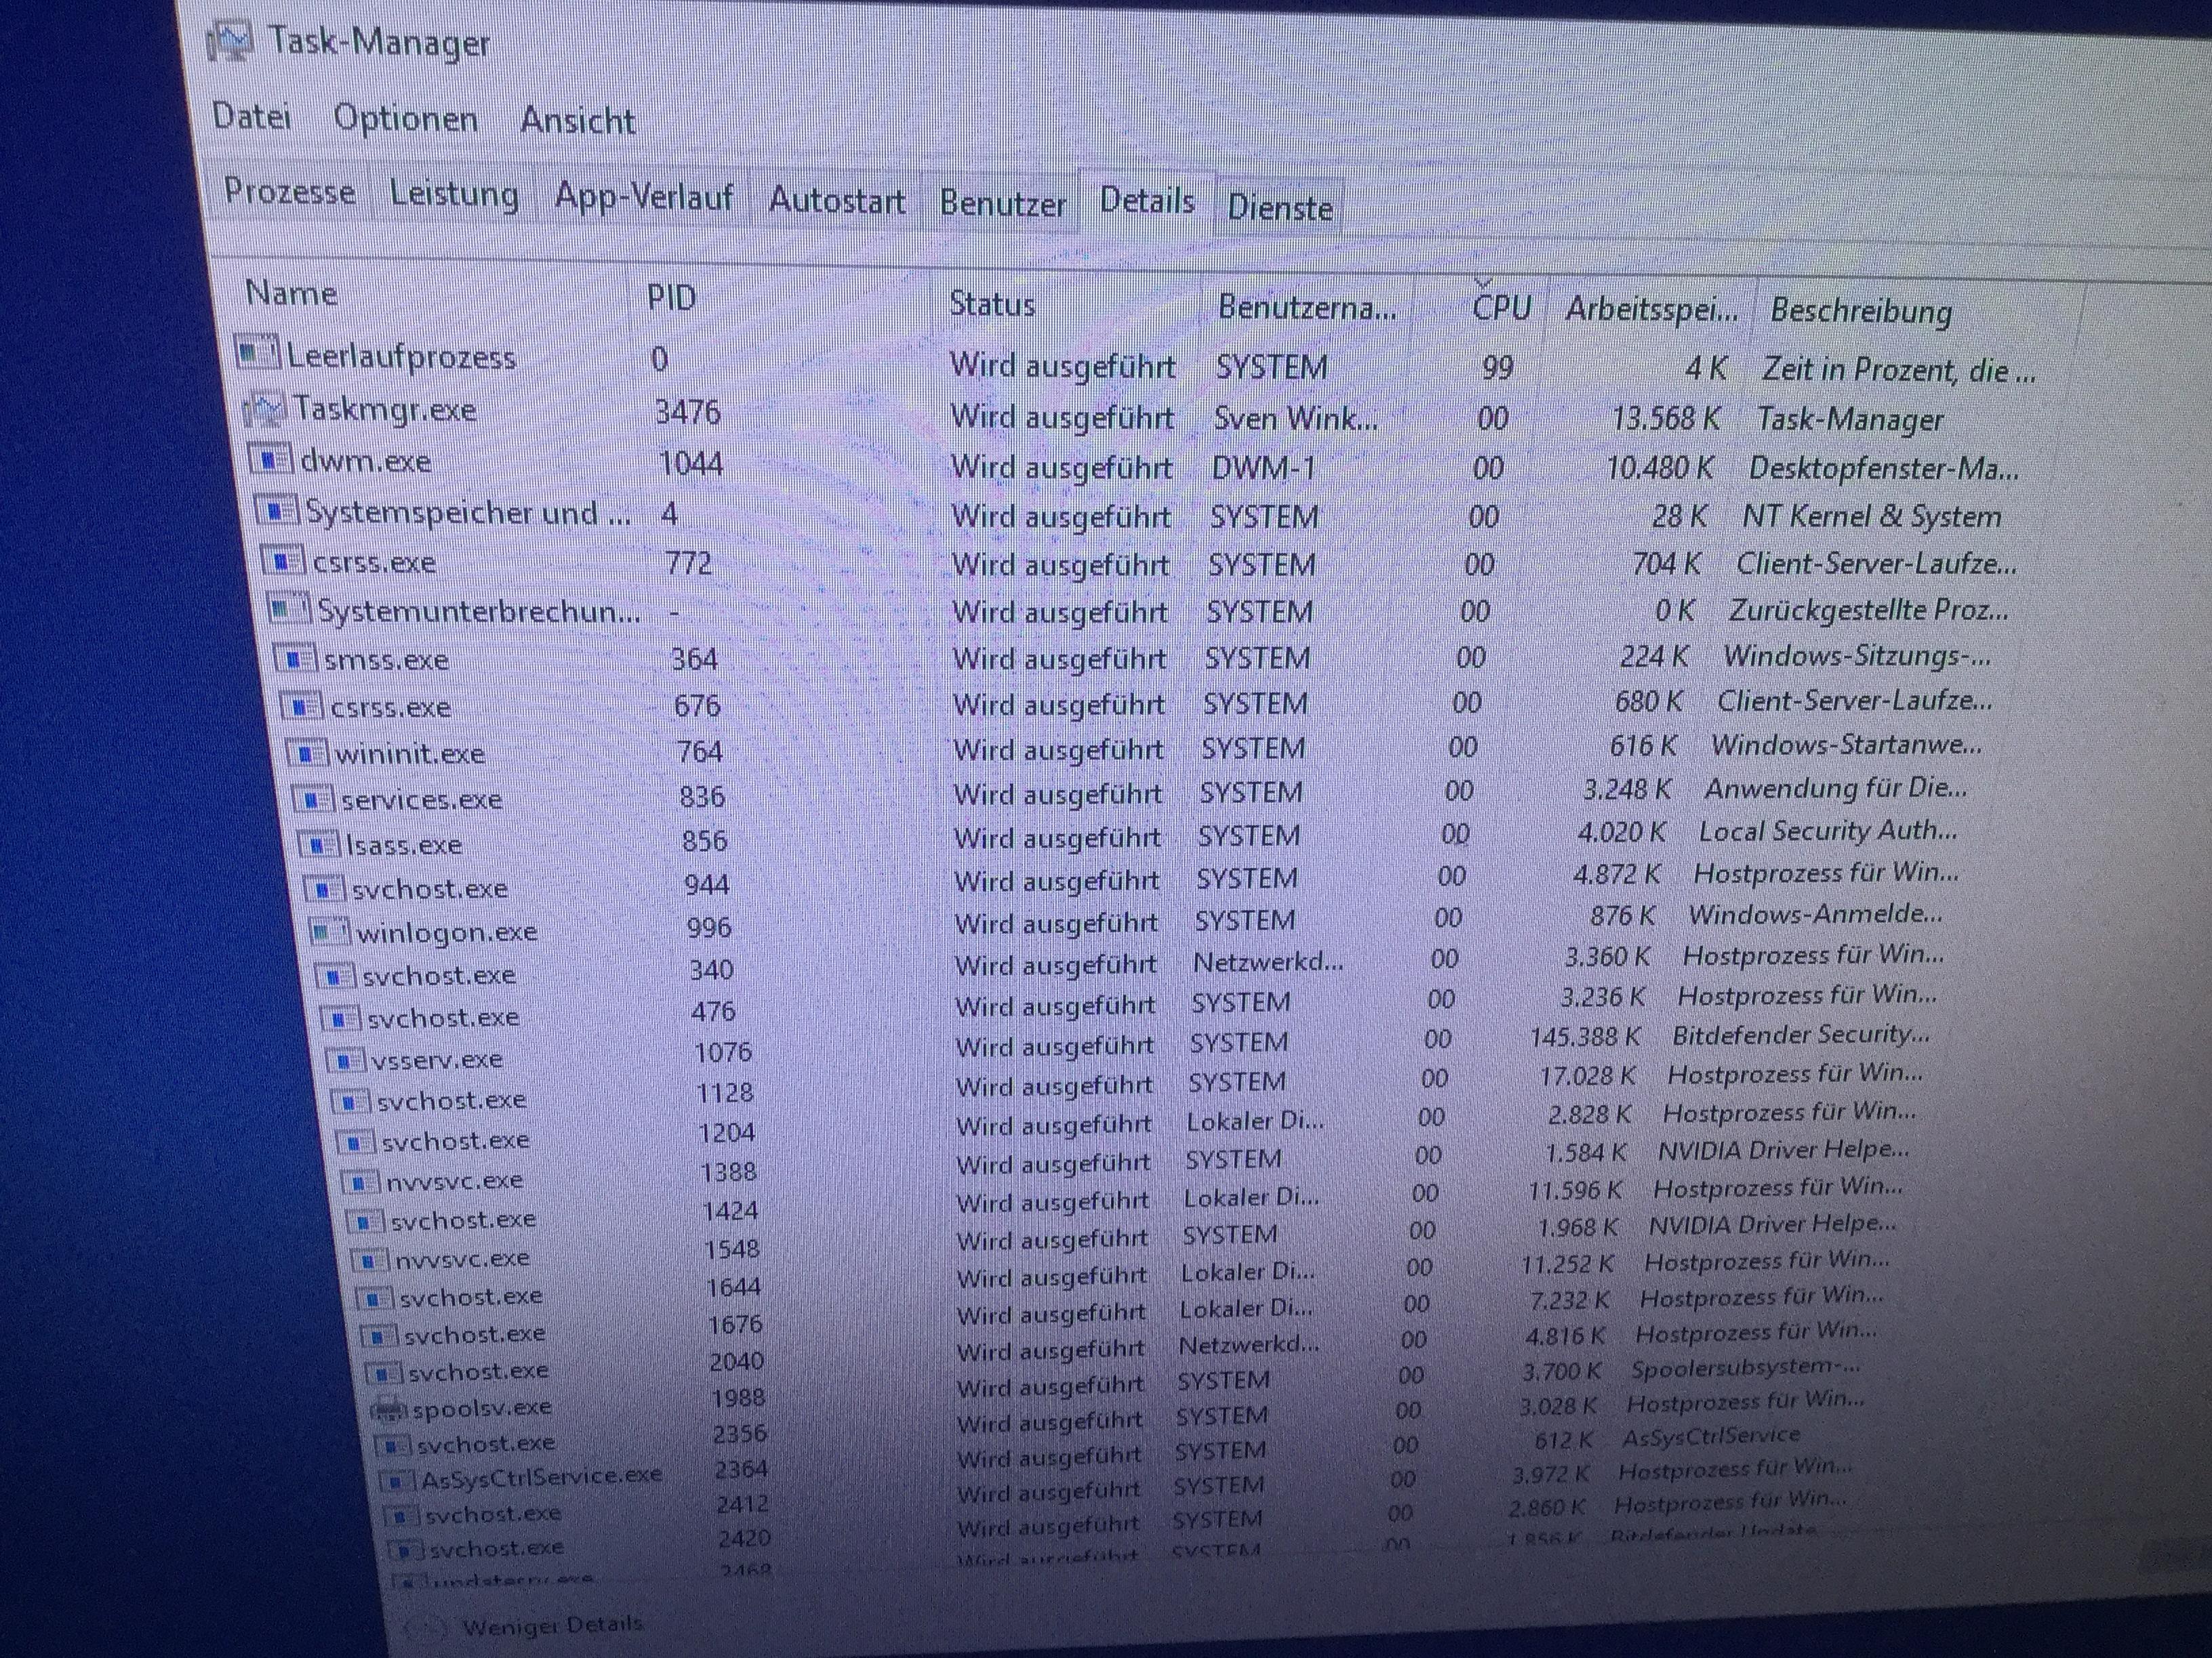This screenshot has width=2212, height=1658.
Task: Click the Leerlaufprozess row icon
Action: tap(257, 353)
